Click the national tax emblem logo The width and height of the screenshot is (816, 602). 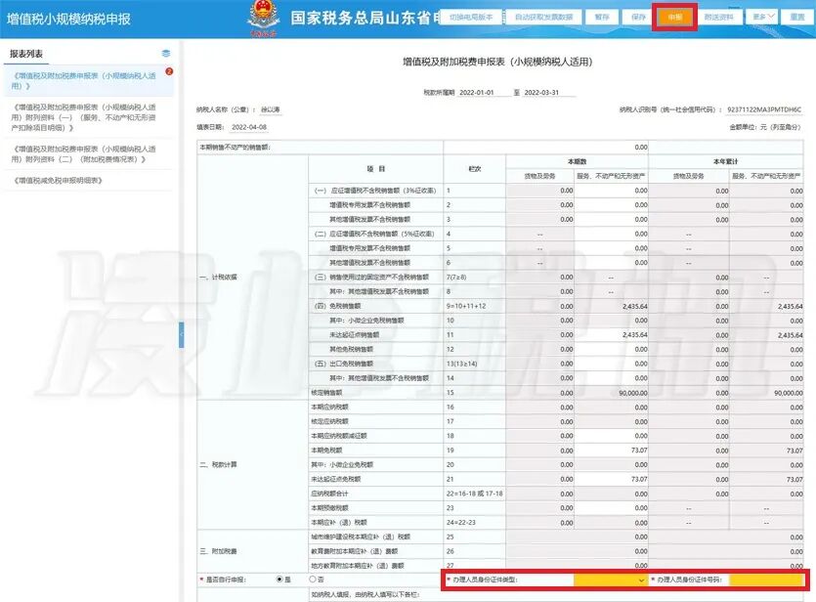pyautogui.click(x=263, y=18)
